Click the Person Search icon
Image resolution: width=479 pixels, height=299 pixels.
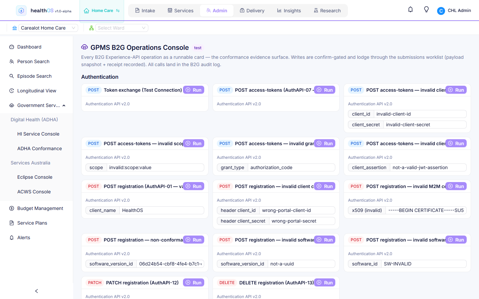12,61
